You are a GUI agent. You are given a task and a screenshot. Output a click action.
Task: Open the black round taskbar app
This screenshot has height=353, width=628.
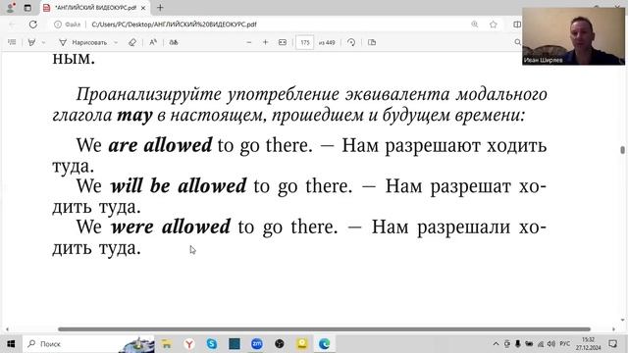pyautogui.click(x=280, y=344)
